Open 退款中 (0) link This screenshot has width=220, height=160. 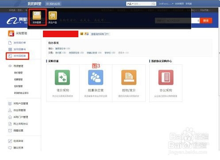pos(124,53)
